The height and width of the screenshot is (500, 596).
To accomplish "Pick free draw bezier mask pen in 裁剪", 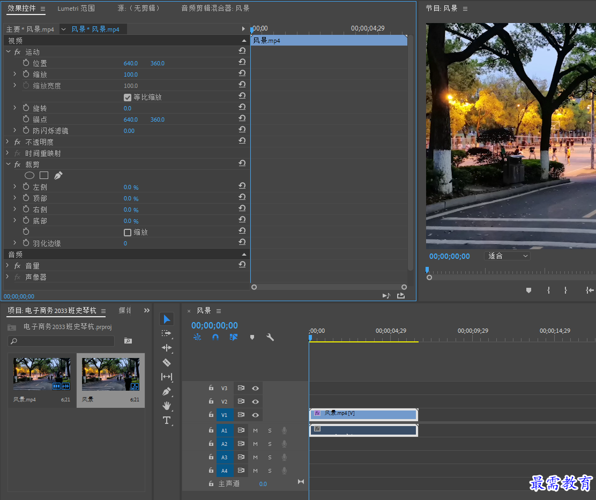I will coord(58,176).
